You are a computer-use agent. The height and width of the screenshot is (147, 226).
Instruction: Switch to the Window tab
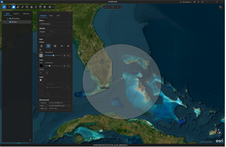[x=26, y=14]
